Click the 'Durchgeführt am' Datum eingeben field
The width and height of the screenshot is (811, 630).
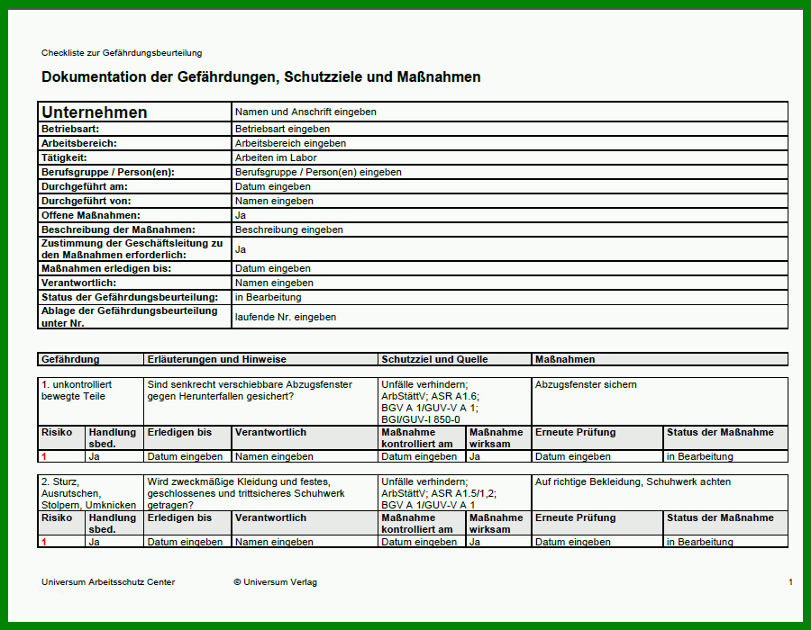(x=509, y=187)
